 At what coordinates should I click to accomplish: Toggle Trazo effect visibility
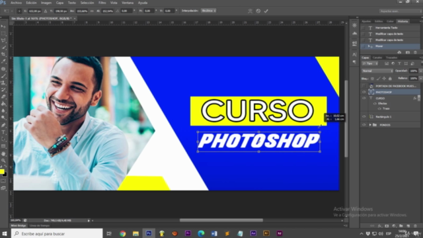pyautogui.click(x=379, y=108)
